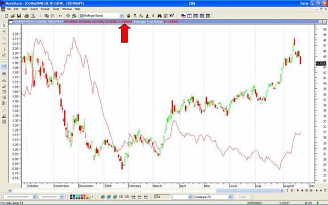Click the binoculars search icon

(159, 16)
